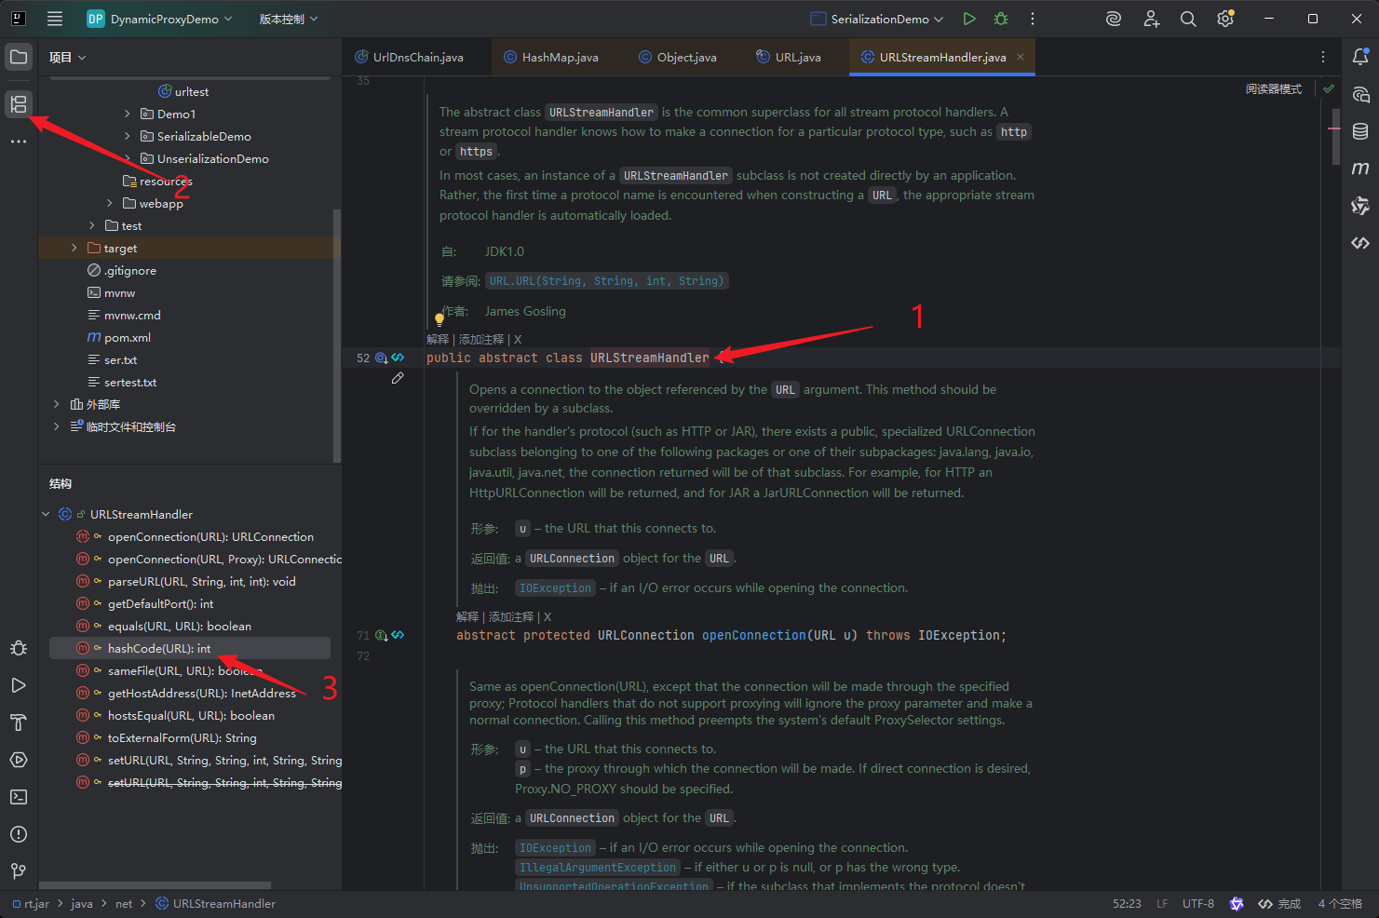Run SerializationDemo with the green play button
Viewport: 1379px width, 918px height.
tap(969, 19)
